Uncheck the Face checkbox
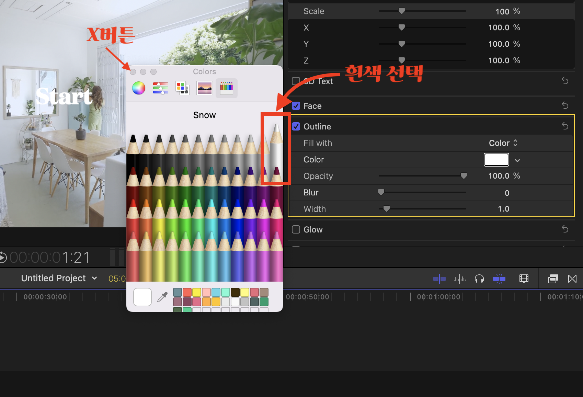This screenshot has height=397, width=583. [296, 106]
